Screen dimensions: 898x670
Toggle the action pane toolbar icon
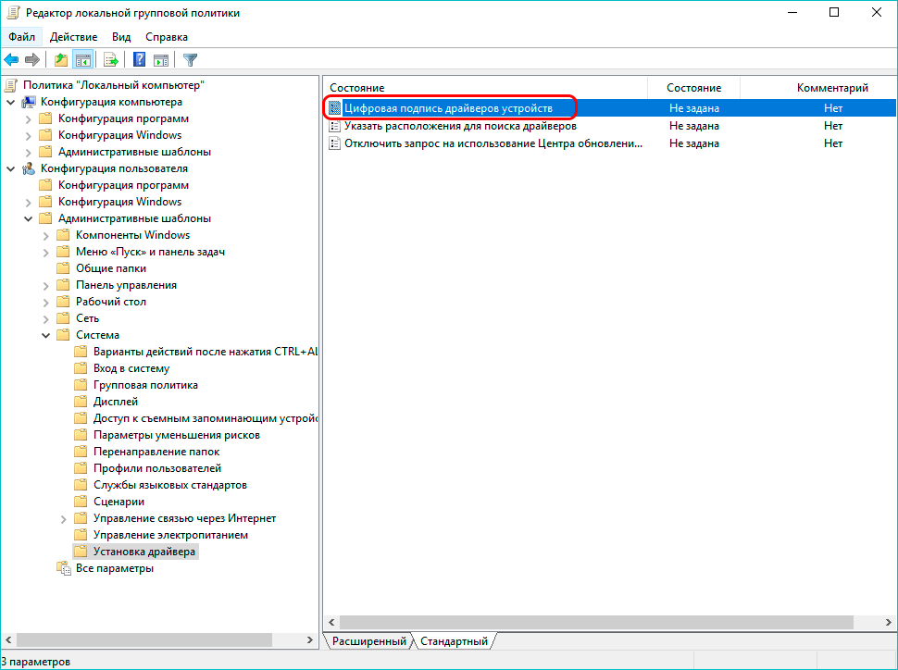[x=161, y=59]
